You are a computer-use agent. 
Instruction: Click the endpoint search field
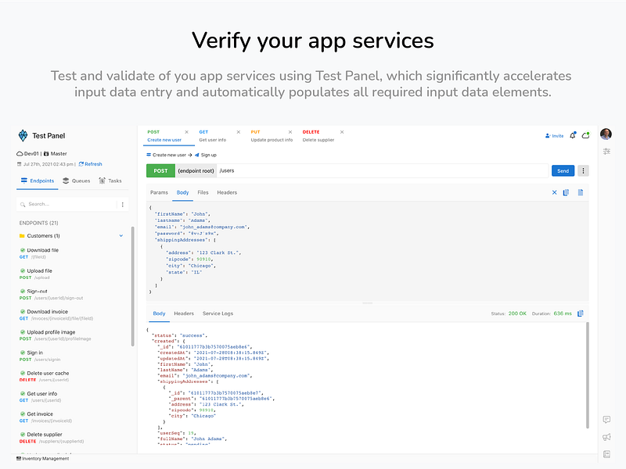[x=68, y=204]
